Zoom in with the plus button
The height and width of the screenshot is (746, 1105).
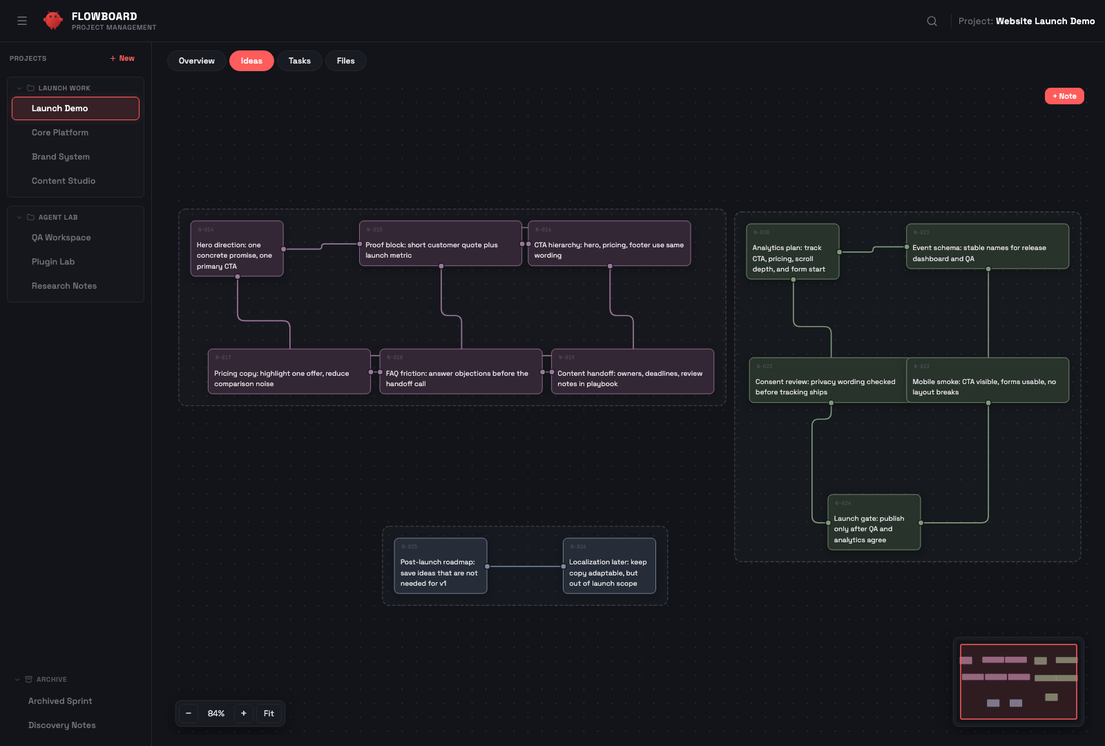point(244,714)
